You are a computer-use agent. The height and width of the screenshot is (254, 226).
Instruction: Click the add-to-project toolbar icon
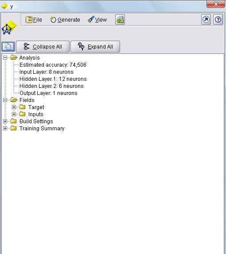click(120, 19)
